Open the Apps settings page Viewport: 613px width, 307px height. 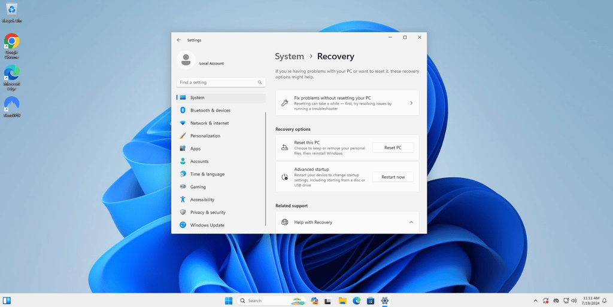coord(221,149)
